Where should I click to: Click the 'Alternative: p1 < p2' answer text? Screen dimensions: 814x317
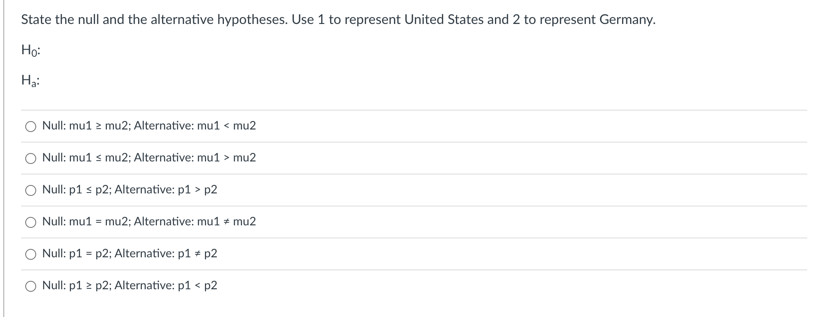(166, 285)
